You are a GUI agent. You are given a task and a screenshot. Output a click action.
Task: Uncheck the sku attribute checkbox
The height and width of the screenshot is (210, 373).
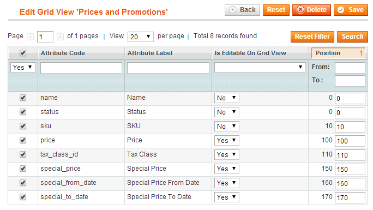click(23, 126)
